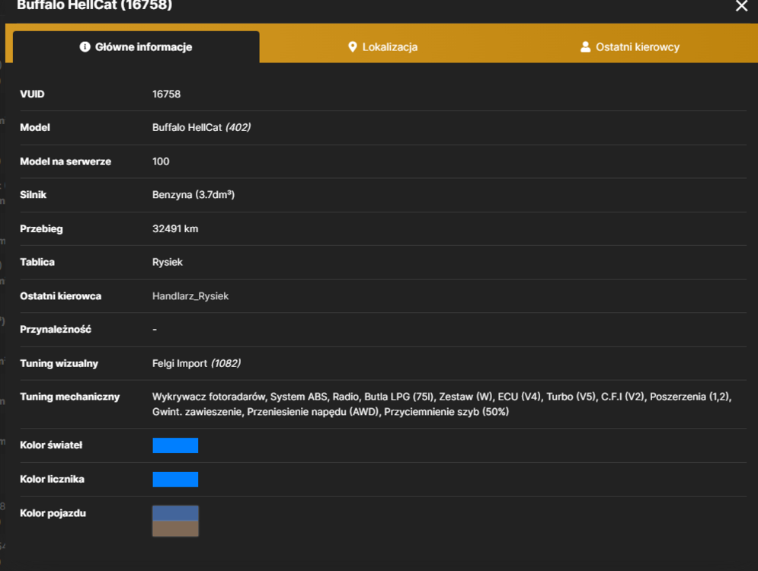The width and height of the screenshot is (758, 571).
Task: Click the map pin icon beside Lokalizacja
Action: point(353,47)
